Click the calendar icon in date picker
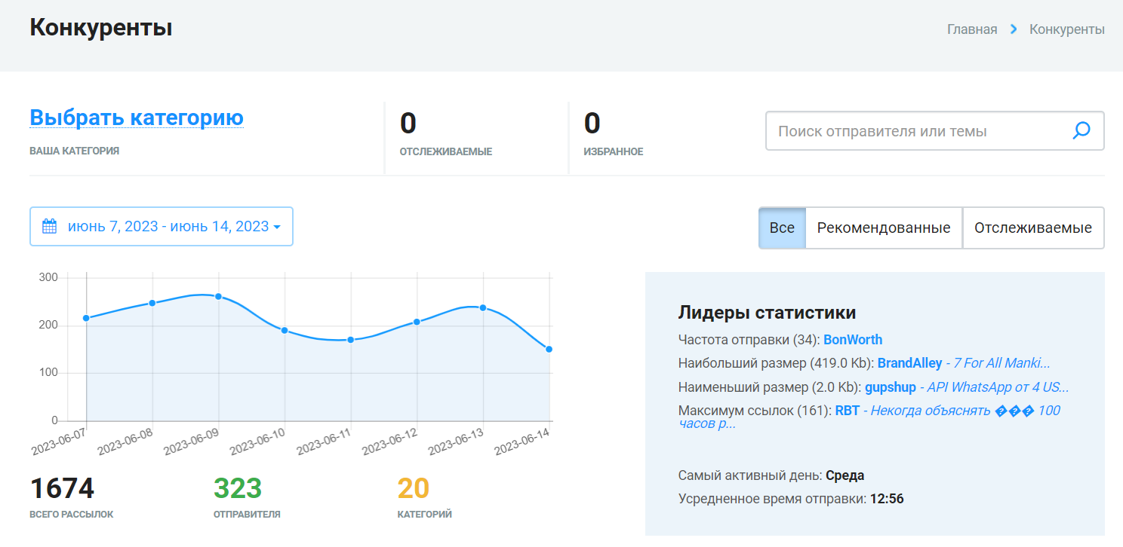Viewport: 1123px width, 547px height. (x=49, y=226)
